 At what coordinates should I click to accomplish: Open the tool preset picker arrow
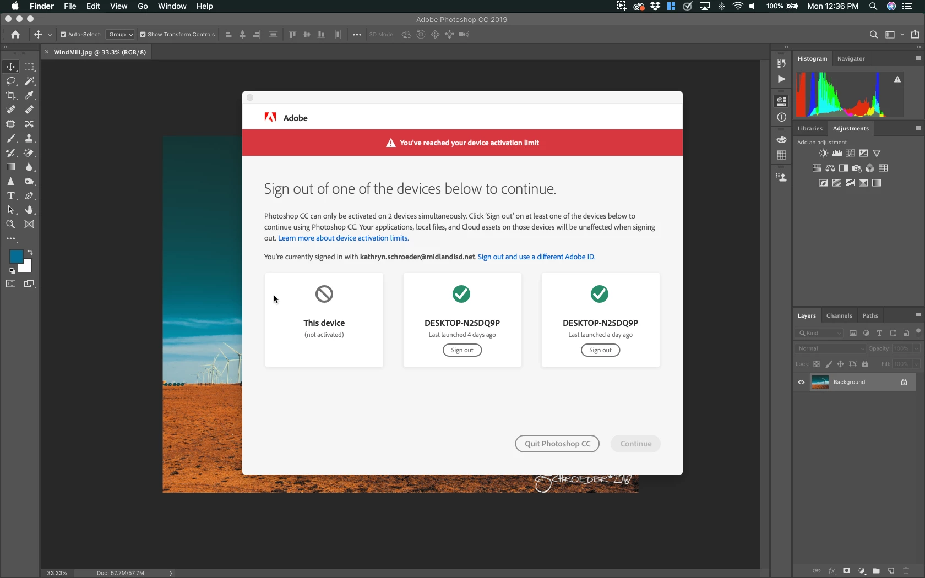pos(50,35)
